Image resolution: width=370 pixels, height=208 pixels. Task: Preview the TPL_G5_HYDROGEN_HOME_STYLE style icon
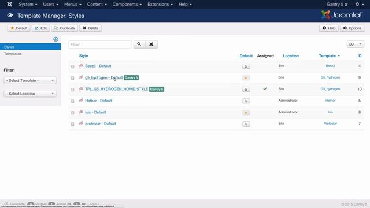coord(81,89)
